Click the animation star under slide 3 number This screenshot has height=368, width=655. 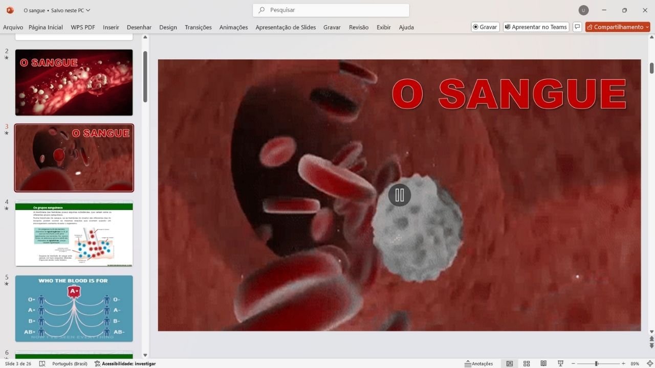tap(7, 133)
